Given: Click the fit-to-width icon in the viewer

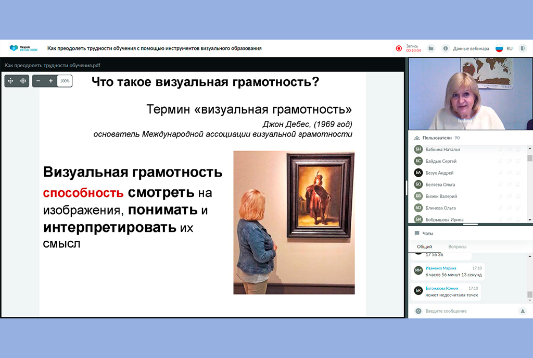Looking at the screenshot, I should (x=23, y=81).
